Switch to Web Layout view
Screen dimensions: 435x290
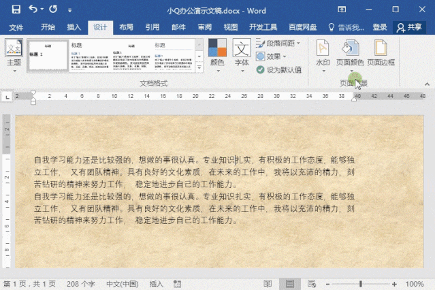point(312,284)
